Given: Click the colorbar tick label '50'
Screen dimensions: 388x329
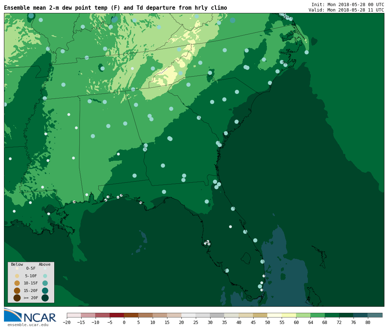Looking at the screenshot, I should tap(268, 323).
